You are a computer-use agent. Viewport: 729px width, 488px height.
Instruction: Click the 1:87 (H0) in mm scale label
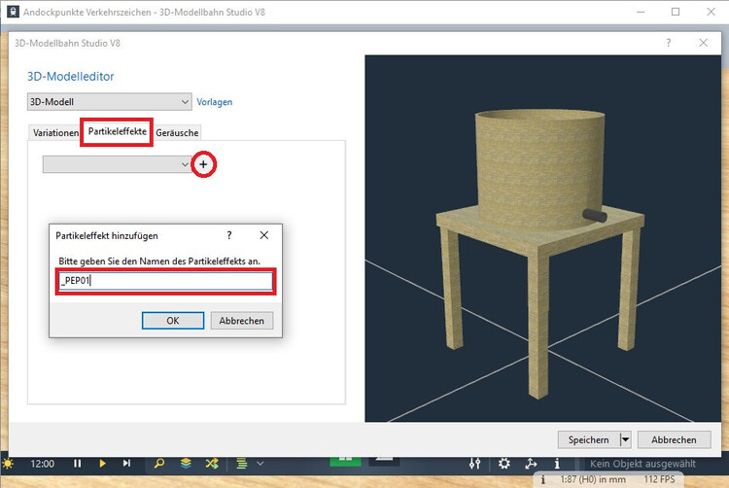593,479
